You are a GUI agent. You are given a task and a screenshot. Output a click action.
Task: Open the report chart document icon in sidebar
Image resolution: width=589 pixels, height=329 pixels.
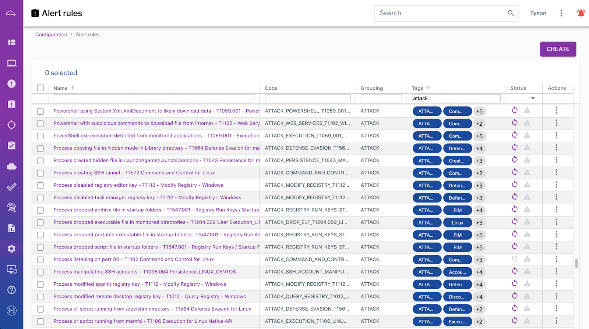coord(11,228)
